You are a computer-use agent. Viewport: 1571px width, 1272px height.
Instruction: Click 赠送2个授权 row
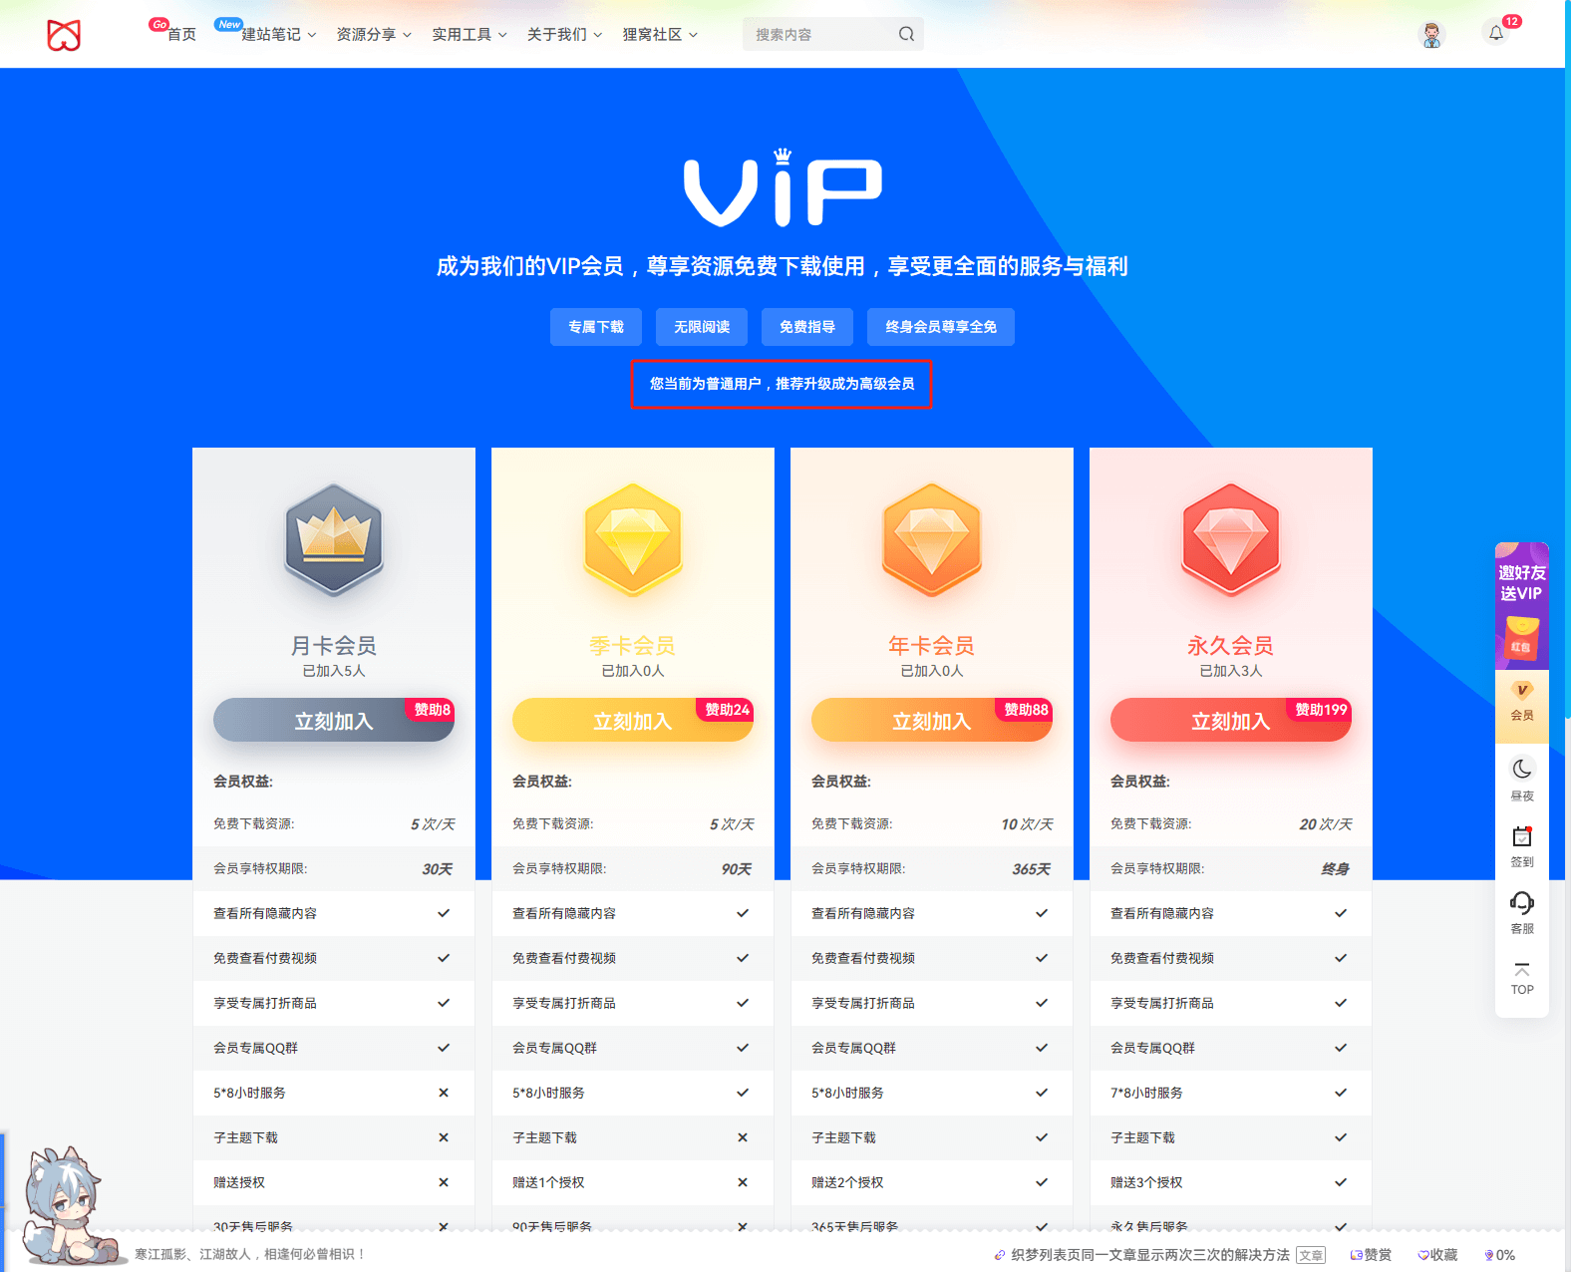[x=932, y=1182]
